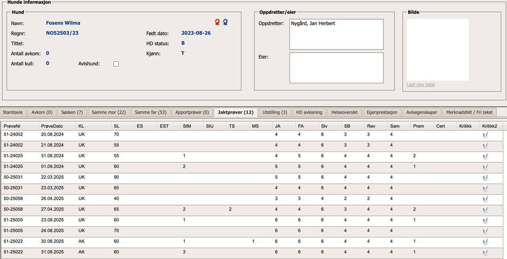The image size is (507, 259).
Task: Click the Prem column header
Action: click(x=418, y=126)
